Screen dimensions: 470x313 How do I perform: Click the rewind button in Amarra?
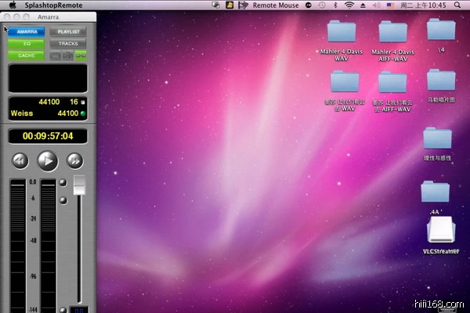point(20,160)
